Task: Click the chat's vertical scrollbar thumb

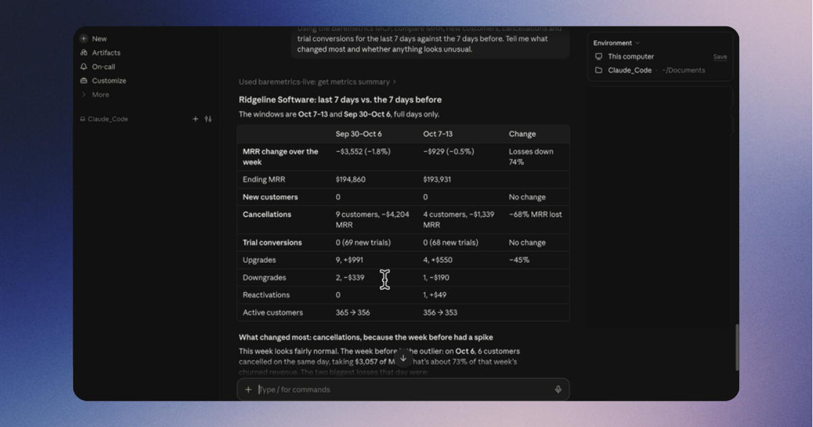Action: (x=736, y=347)
